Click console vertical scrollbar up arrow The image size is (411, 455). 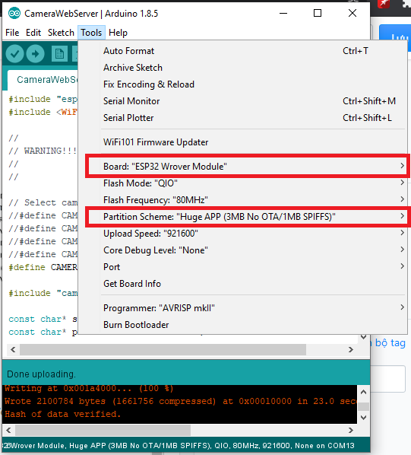pos(363,392)
